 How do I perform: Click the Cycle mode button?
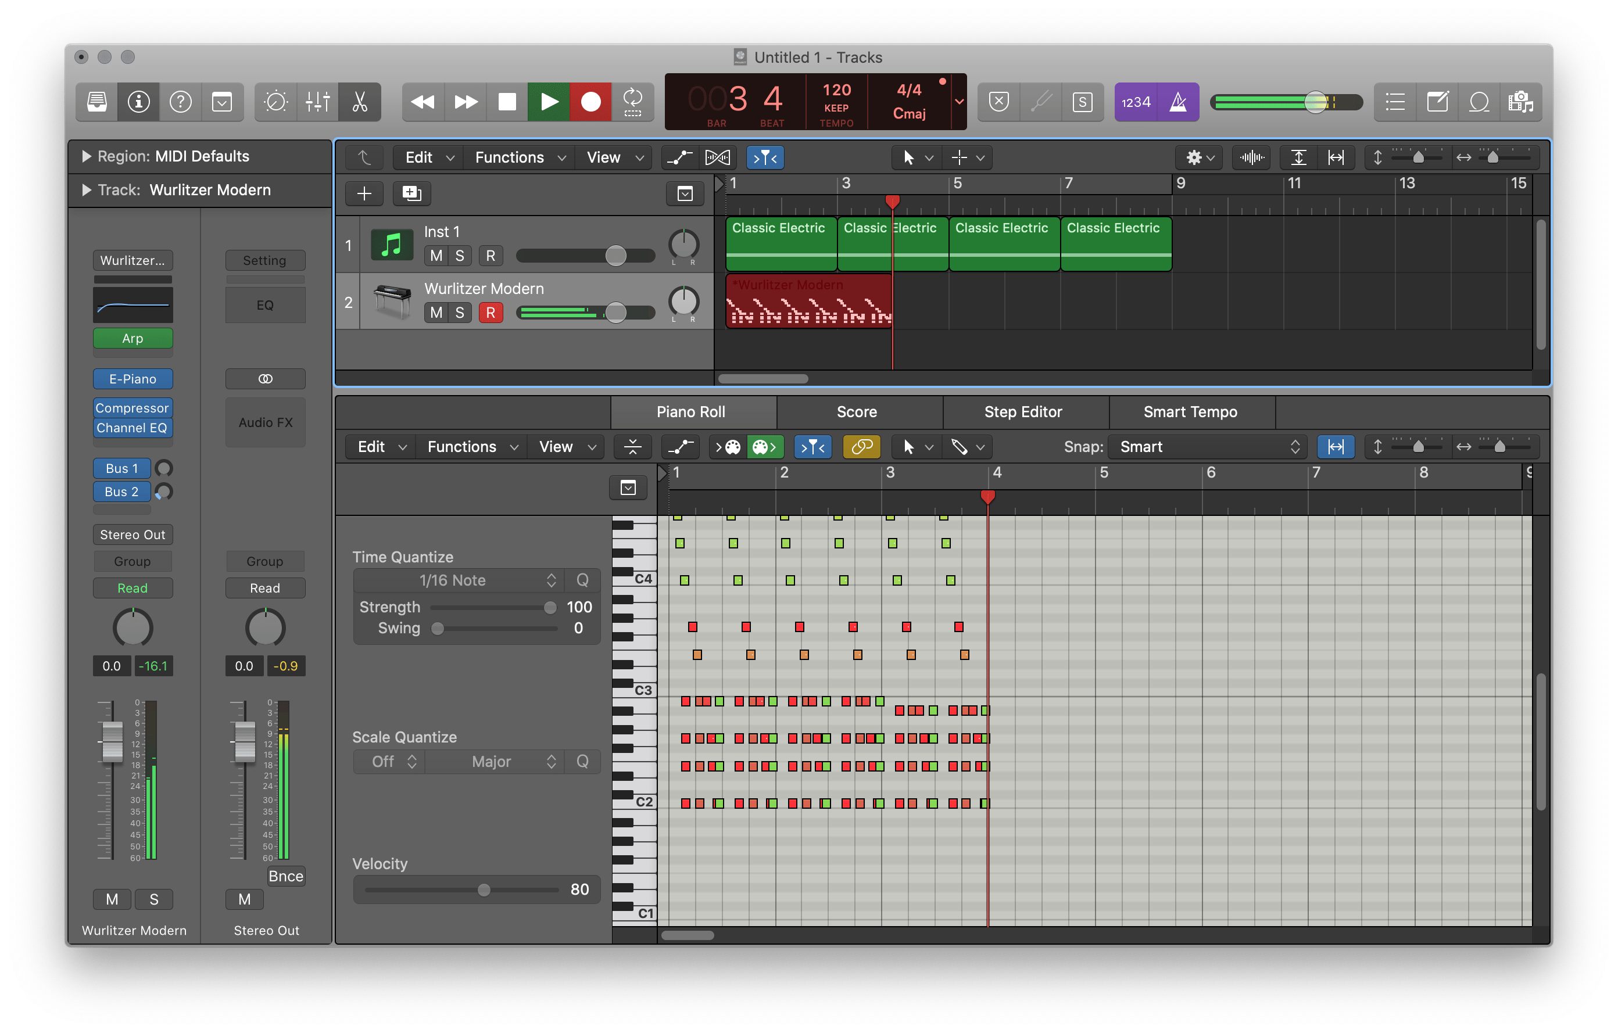(632, 102)
